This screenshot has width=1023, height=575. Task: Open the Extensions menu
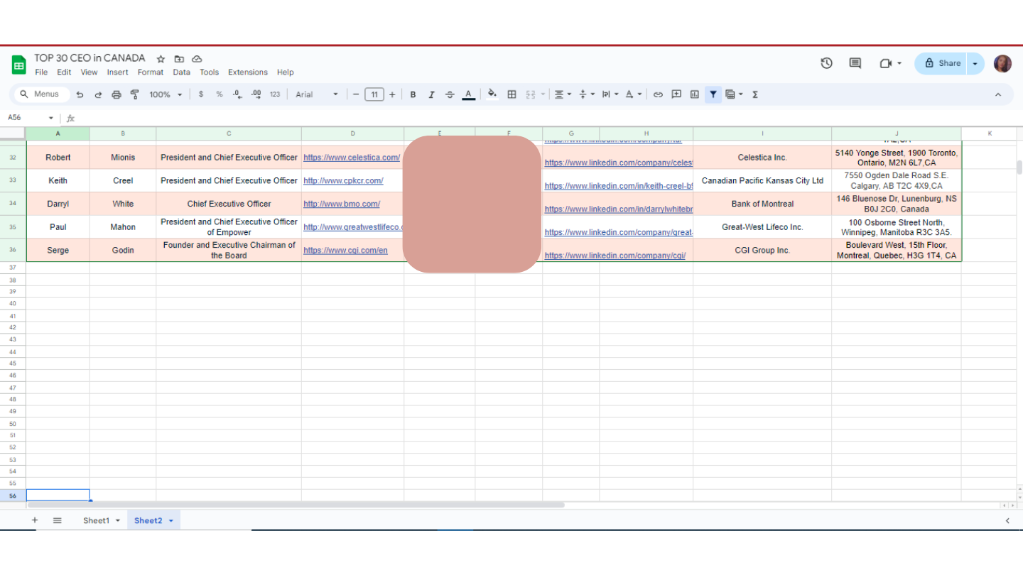pos(248,72)
